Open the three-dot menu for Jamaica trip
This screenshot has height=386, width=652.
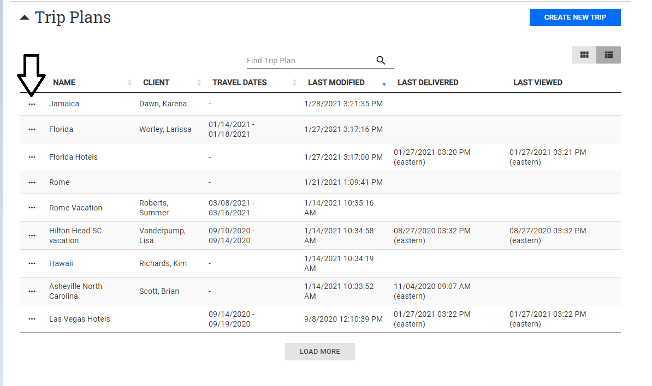point(32,104)
